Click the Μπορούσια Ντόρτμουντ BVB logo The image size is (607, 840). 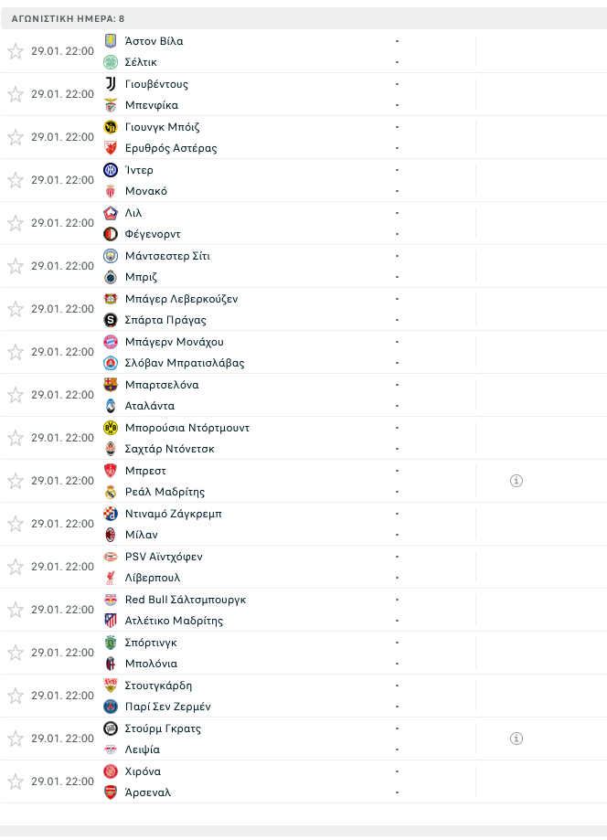(x=111, y=428)
